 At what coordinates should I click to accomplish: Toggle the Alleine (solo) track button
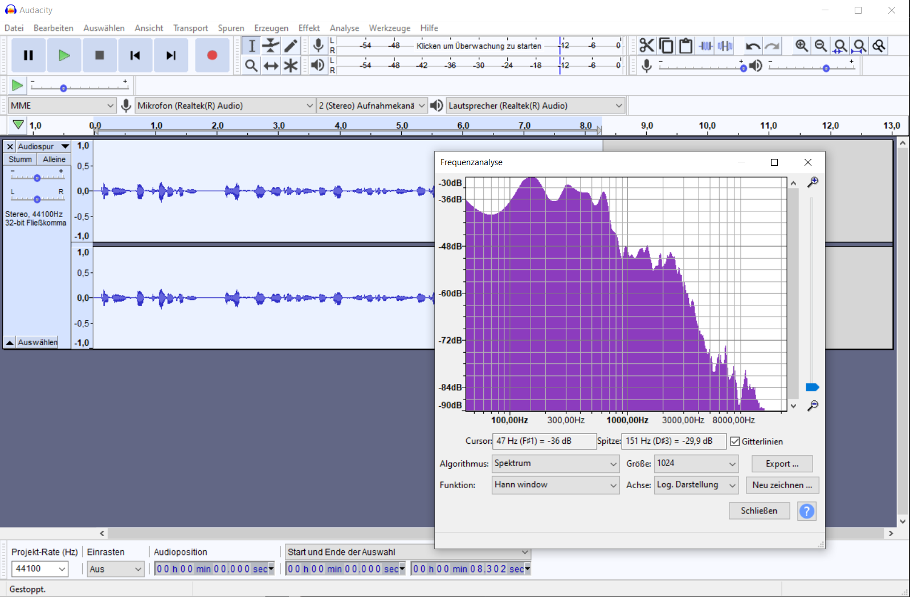54,160
